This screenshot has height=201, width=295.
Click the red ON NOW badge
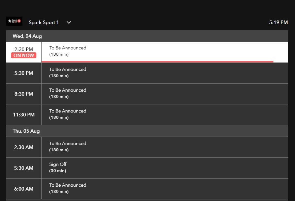click(x=24, y=55)
